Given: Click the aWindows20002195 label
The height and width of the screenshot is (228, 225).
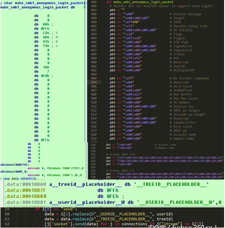Looking at the screenshot, I should [14, 165].
